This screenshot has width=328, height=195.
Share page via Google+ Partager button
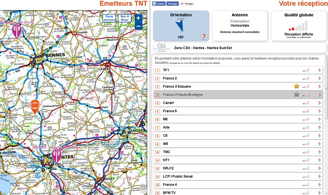187,3
